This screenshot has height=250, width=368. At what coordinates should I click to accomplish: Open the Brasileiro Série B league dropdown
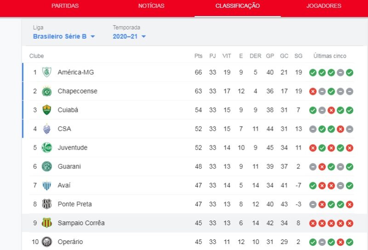click(x=64, y=36)
